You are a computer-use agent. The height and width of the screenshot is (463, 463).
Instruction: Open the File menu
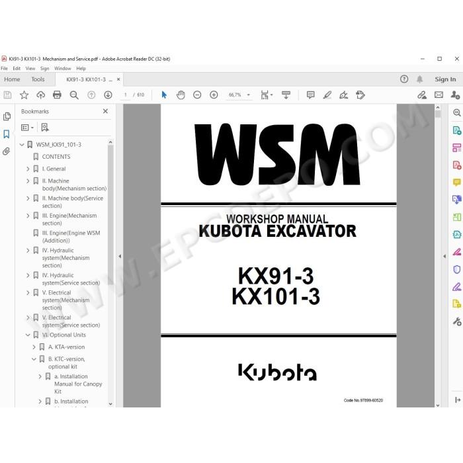pyautogui.click(x=4, y=68)
